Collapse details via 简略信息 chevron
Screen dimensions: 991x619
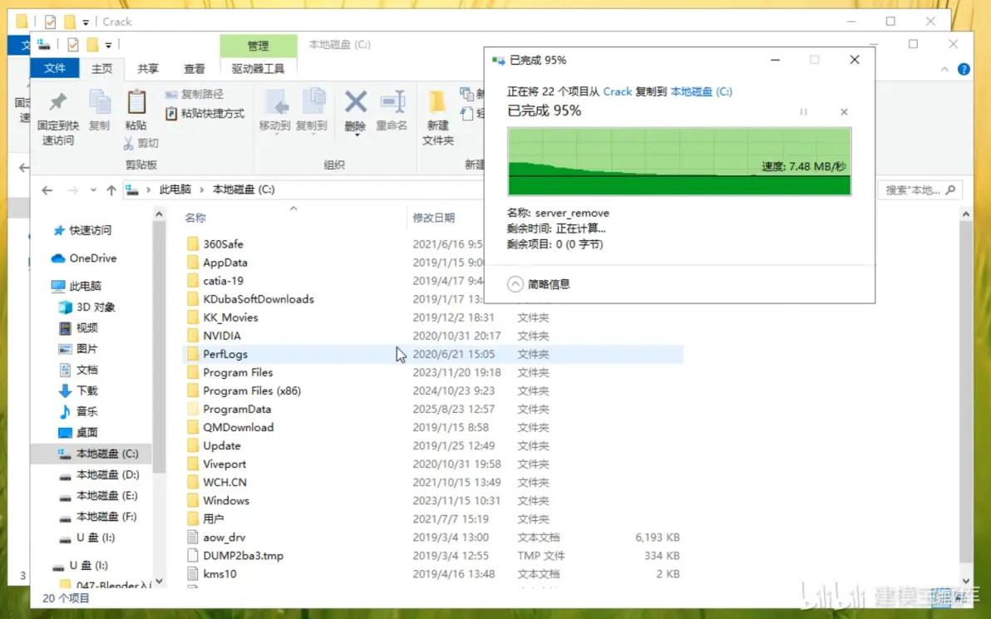[x=515, y=284]
